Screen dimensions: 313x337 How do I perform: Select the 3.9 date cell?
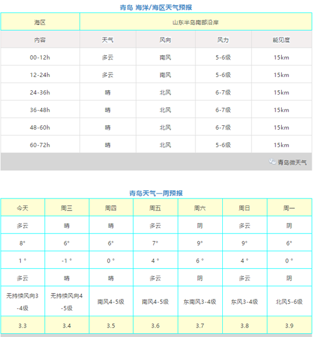(289, 325)
